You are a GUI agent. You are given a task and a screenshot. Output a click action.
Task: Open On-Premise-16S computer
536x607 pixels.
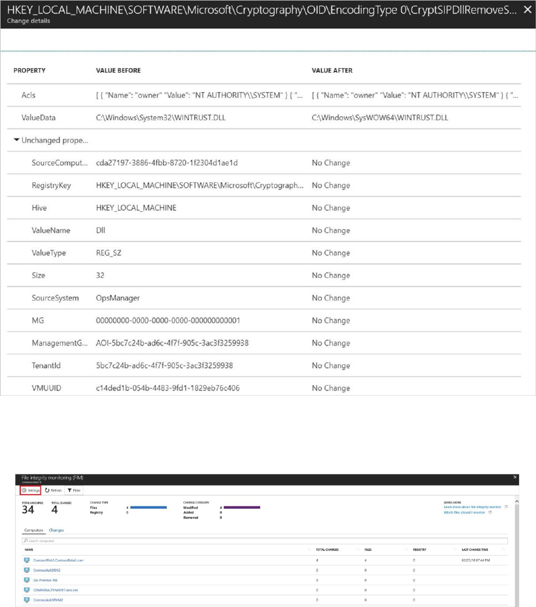[45, 580]
